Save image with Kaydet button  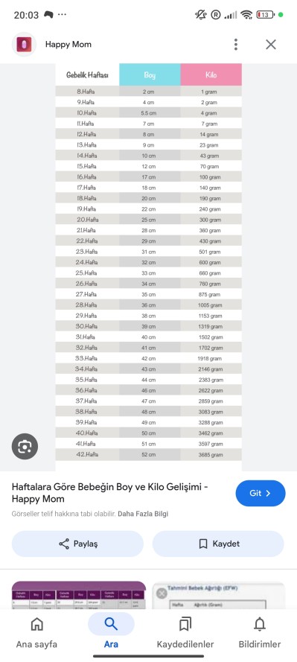point(218,544)
